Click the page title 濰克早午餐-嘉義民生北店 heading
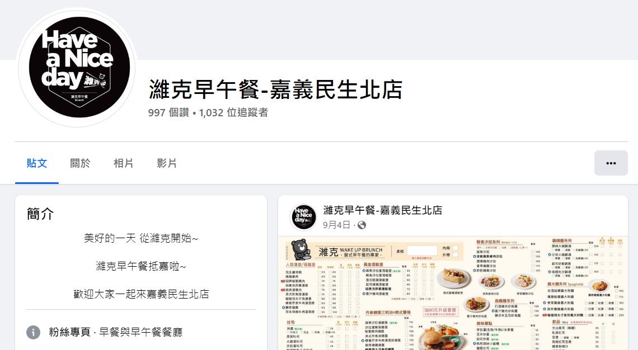This screenshot has width=638, height=350. 276,89
